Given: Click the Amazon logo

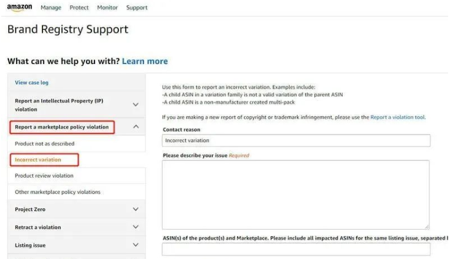Looking at the screenshot, I should 20,8.
